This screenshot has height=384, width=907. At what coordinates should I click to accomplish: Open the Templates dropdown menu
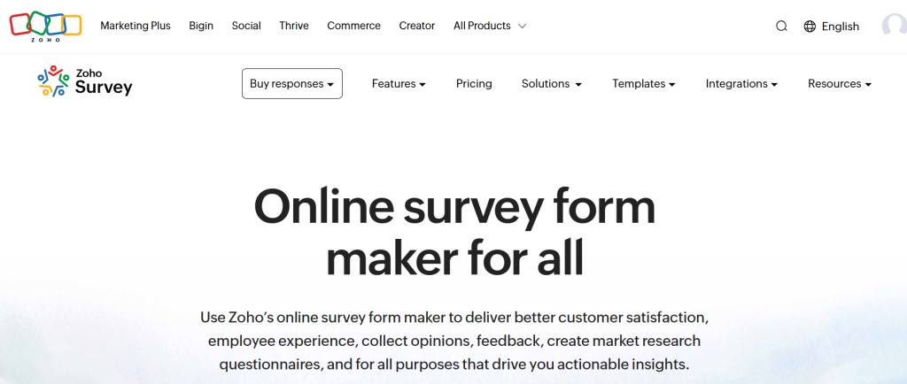(x=644, y=84)
